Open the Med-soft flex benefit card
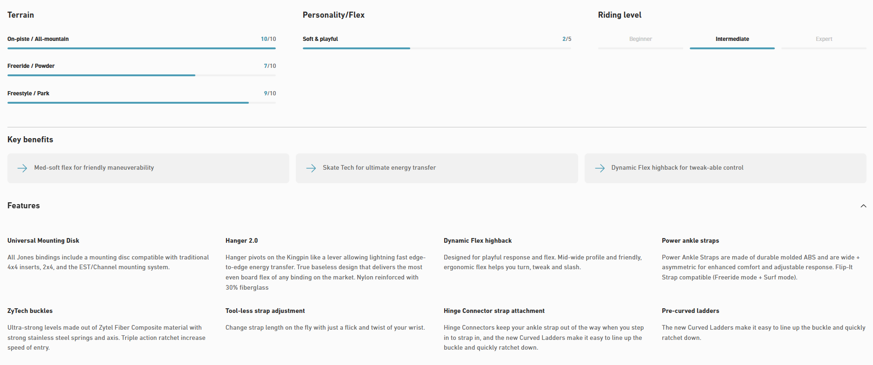This screenshot has width=873, height=365. (x=148, y=168)
